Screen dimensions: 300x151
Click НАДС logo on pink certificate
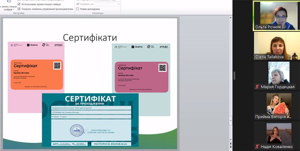coord(59,45)
